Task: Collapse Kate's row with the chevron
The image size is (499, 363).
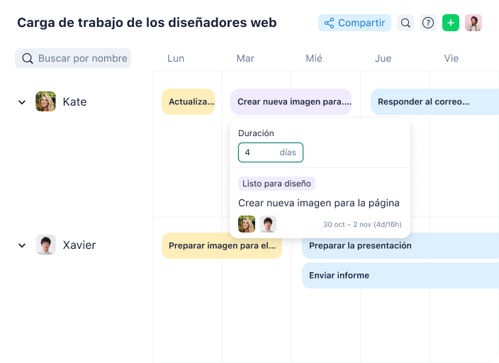Action: (x=22, y=102)
